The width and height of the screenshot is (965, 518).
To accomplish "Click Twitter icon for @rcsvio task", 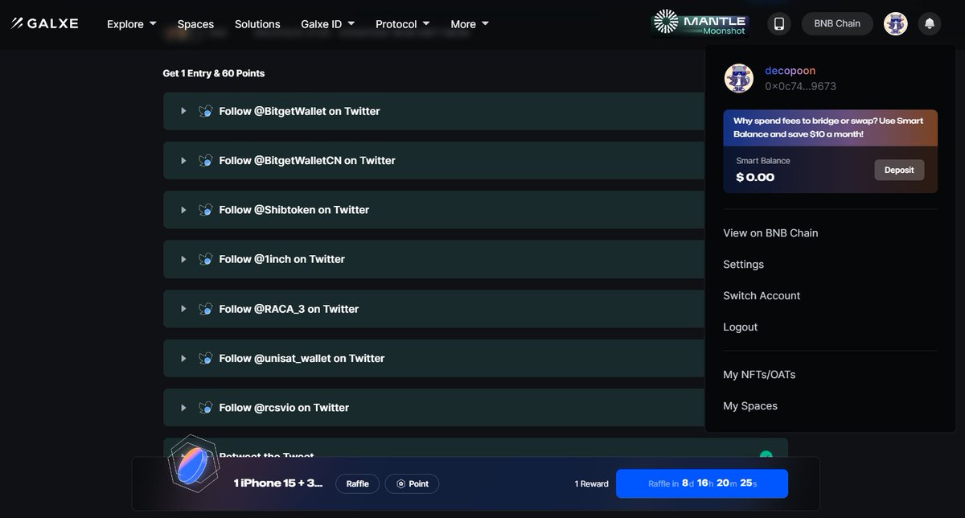I will pyautogui.click(x=205, y=408).
